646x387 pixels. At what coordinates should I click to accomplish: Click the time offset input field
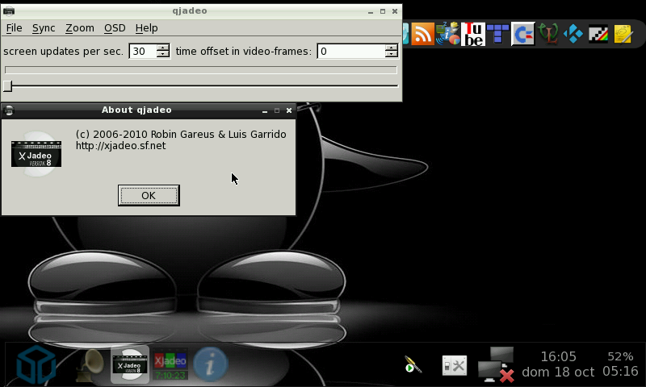click(x=350, y=51)
